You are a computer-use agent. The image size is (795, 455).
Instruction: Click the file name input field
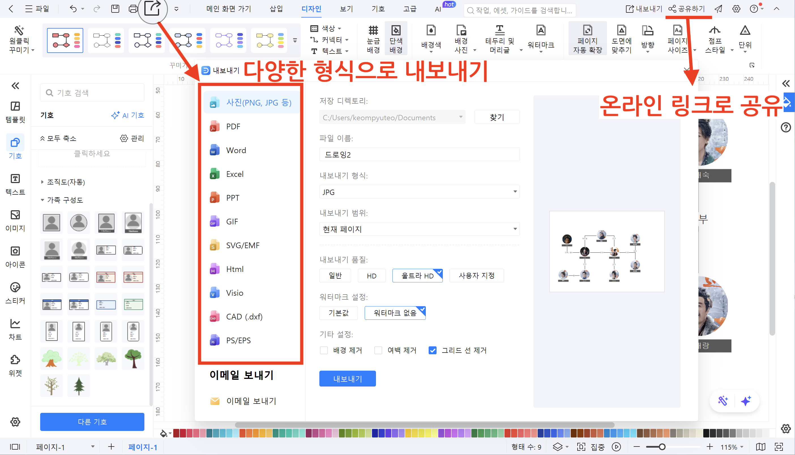419,154
